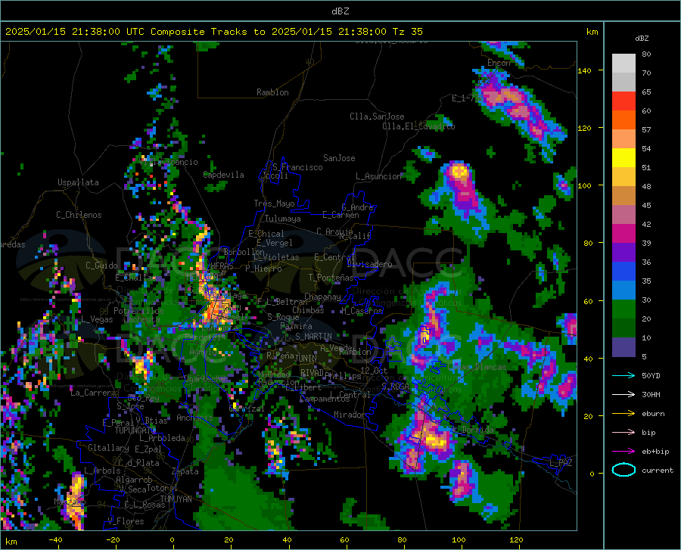Click the 'Divisadero' map label

(x=369, y=264)
